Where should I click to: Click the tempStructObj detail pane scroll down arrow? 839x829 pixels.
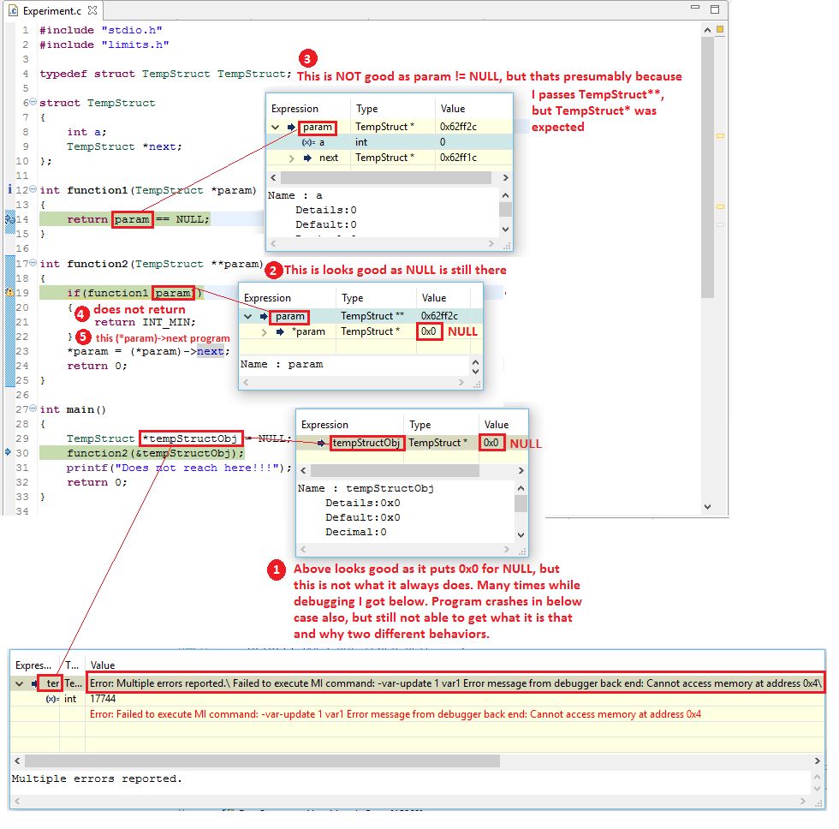(521, 534)
